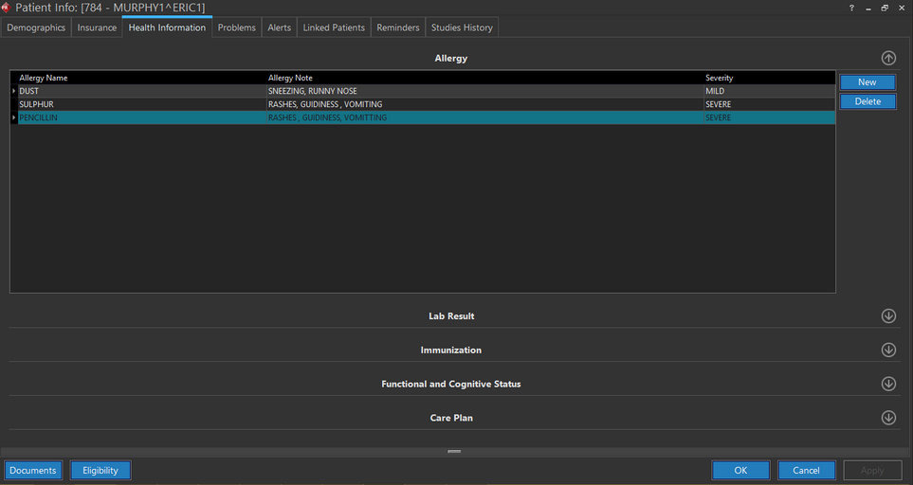
Task: Check patient Eligibility
Action: pos(100,470)
